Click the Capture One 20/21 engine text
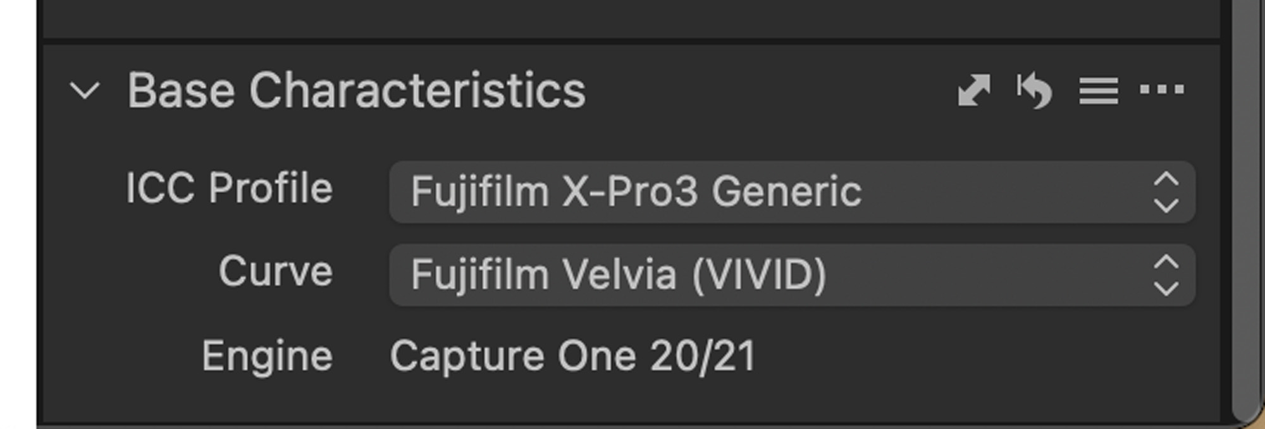Screen dimensions: 1265x429 tap(572, 356)
